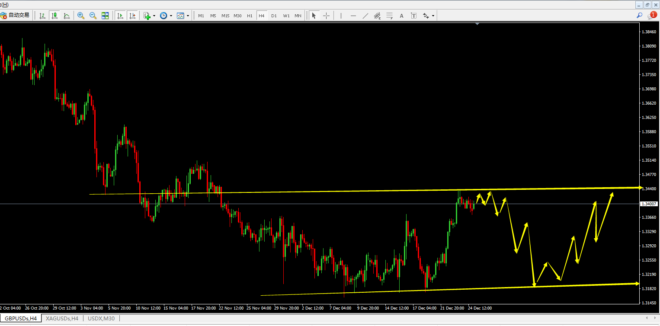Select the H4 timeframe
Image resolution: width=660 pixels, height=326 pixels.
pos(262,16)
